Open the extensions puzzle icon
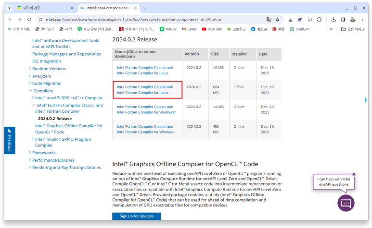Screen dimensions: 372x228 point(320,19)
